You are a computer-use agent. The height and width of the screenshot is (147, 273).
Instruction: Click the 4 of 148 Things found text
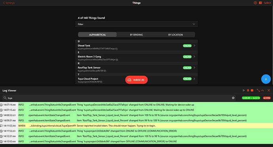point(91,18)
